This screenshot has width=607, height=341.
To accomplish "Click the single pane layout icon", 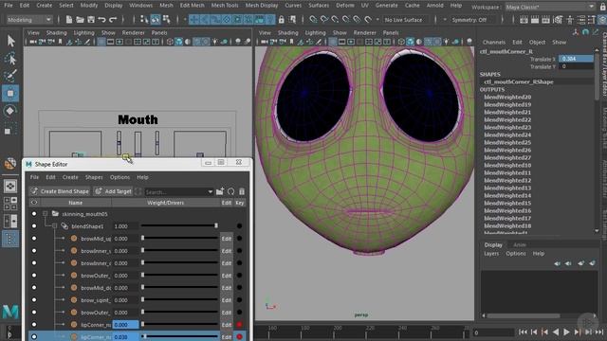I will click(10, 186).
